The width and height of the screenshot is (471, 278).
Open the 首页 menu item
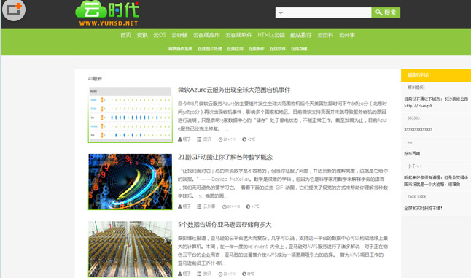pos(126,35)
